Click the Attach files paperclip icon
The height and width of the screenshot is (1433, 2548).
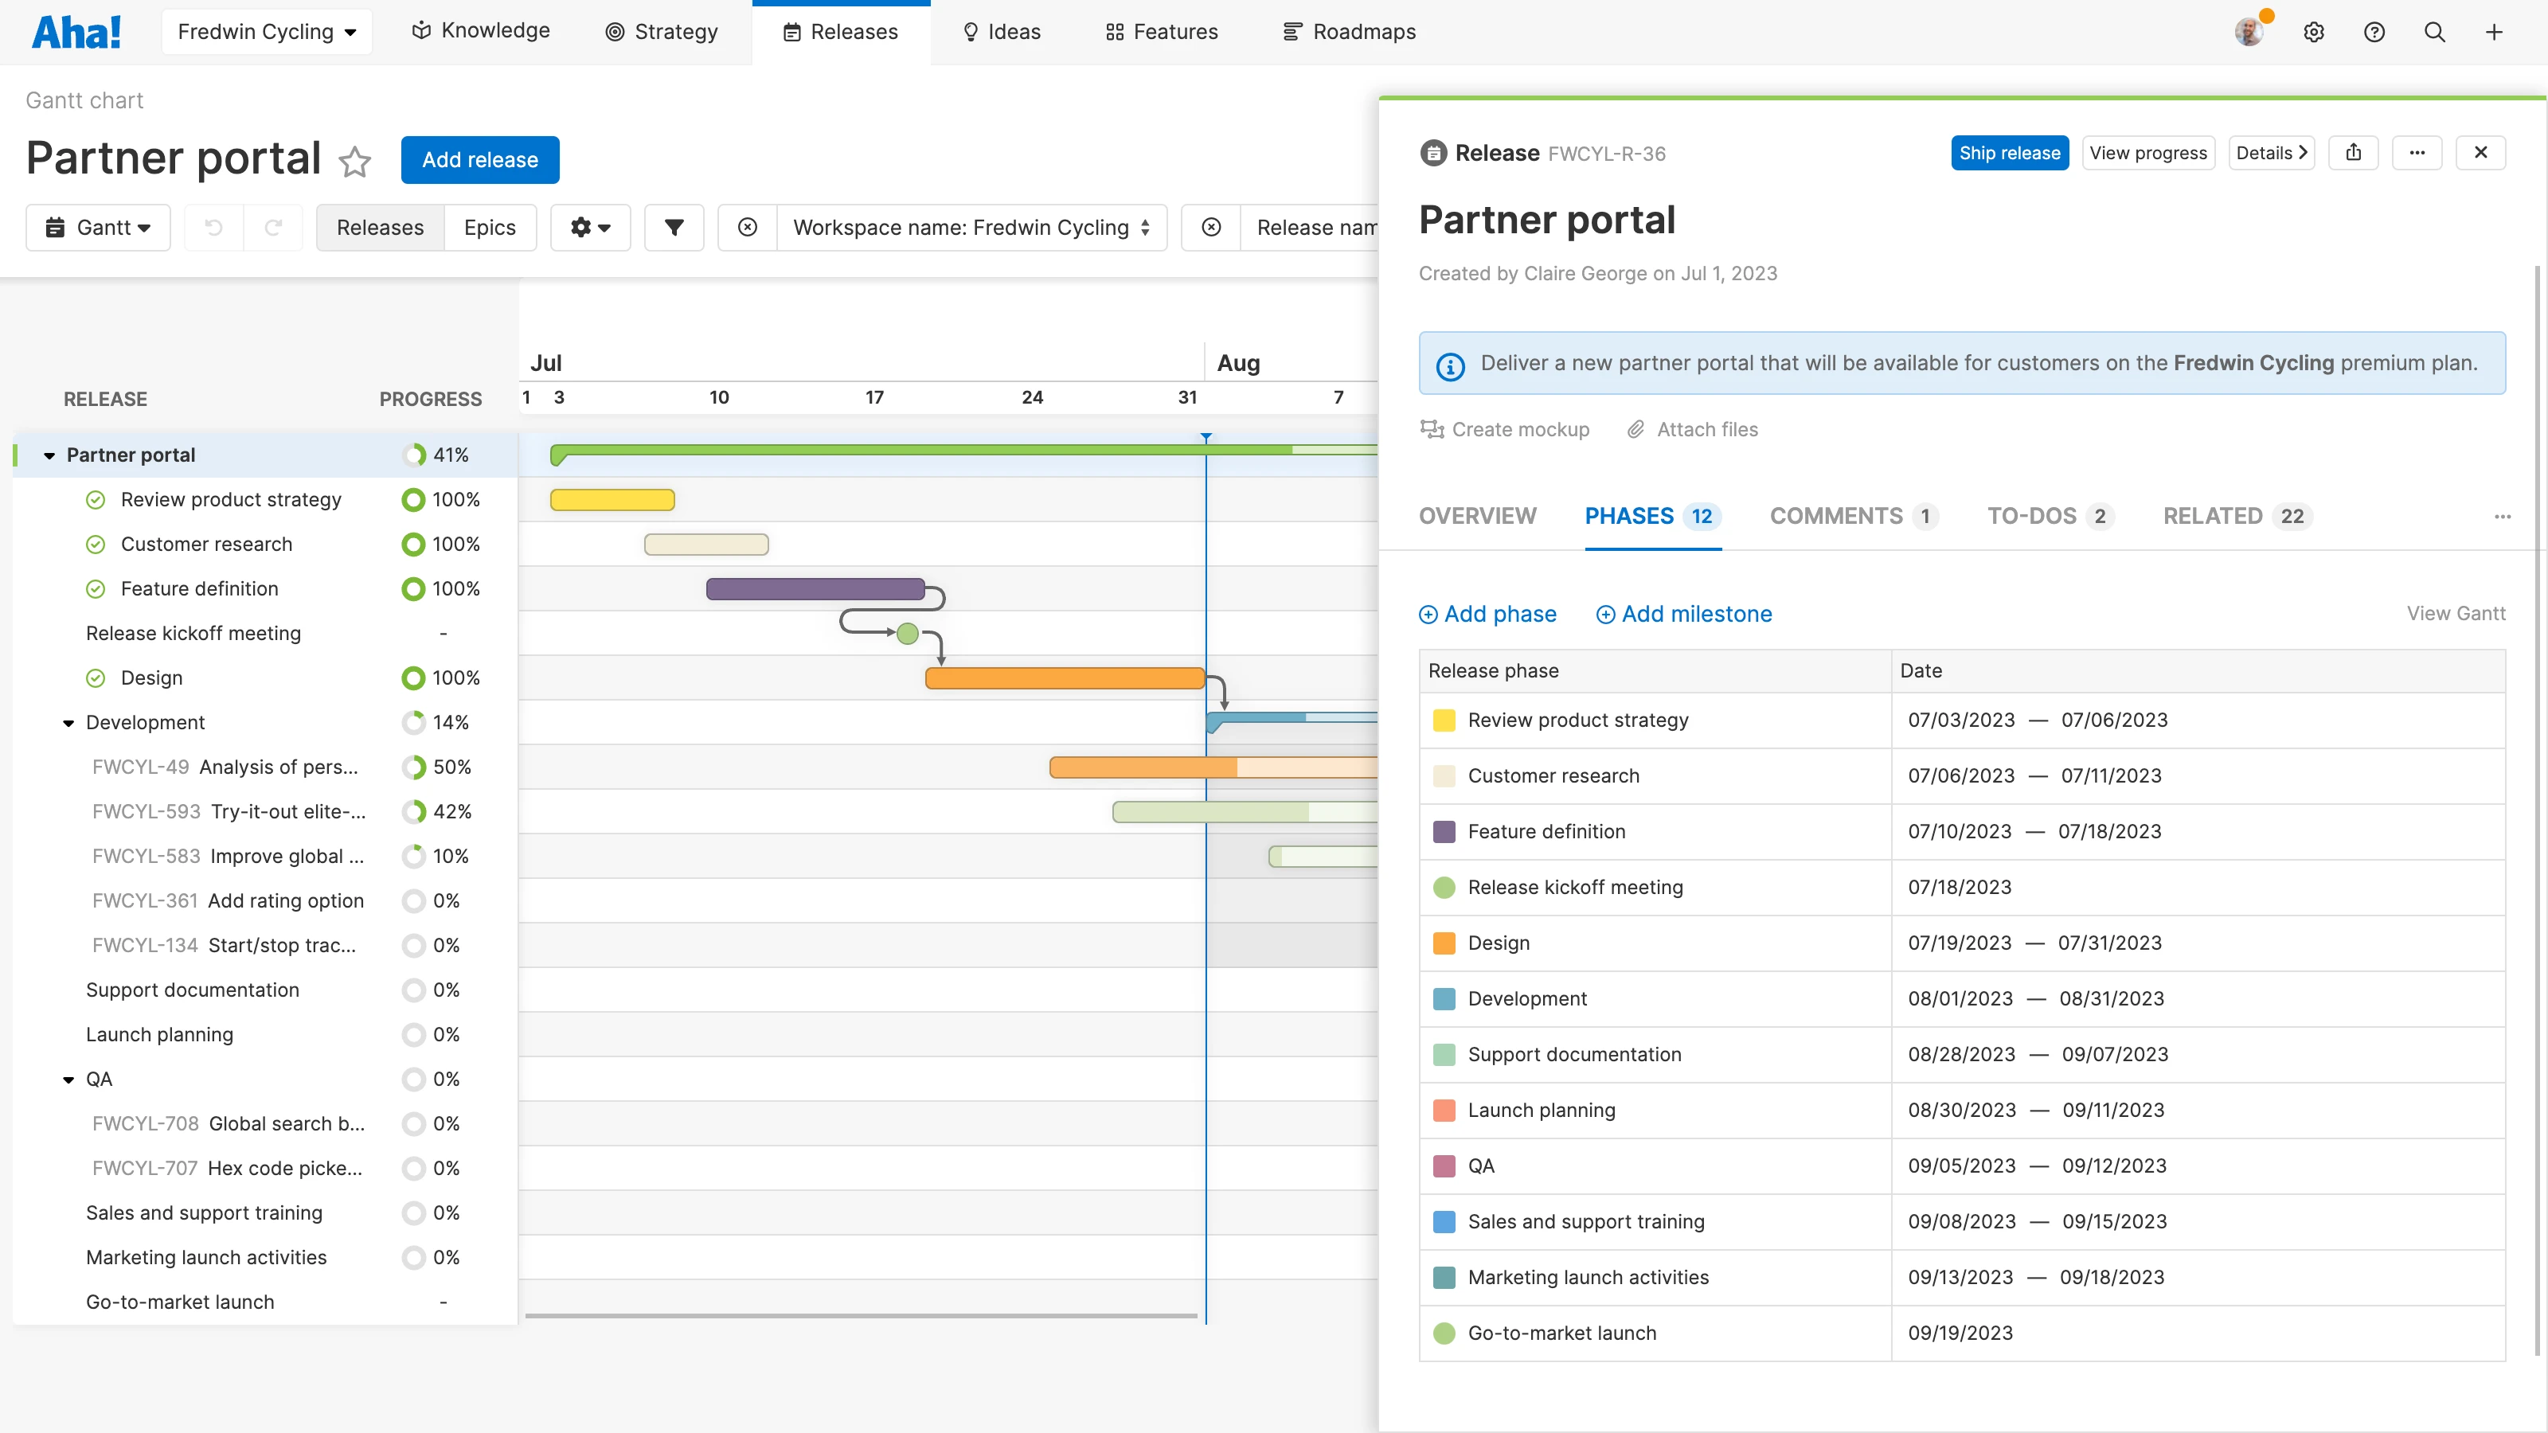coord(1636,429)
